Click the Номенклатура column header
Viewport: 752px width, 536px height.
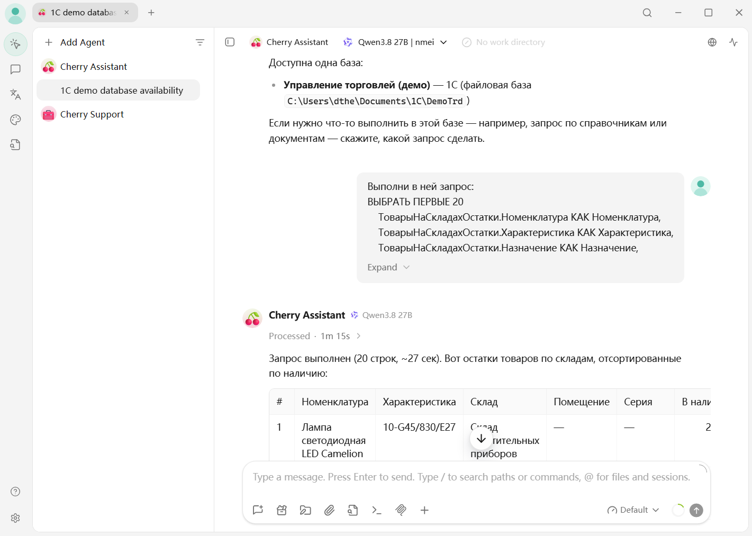(335, 402)
